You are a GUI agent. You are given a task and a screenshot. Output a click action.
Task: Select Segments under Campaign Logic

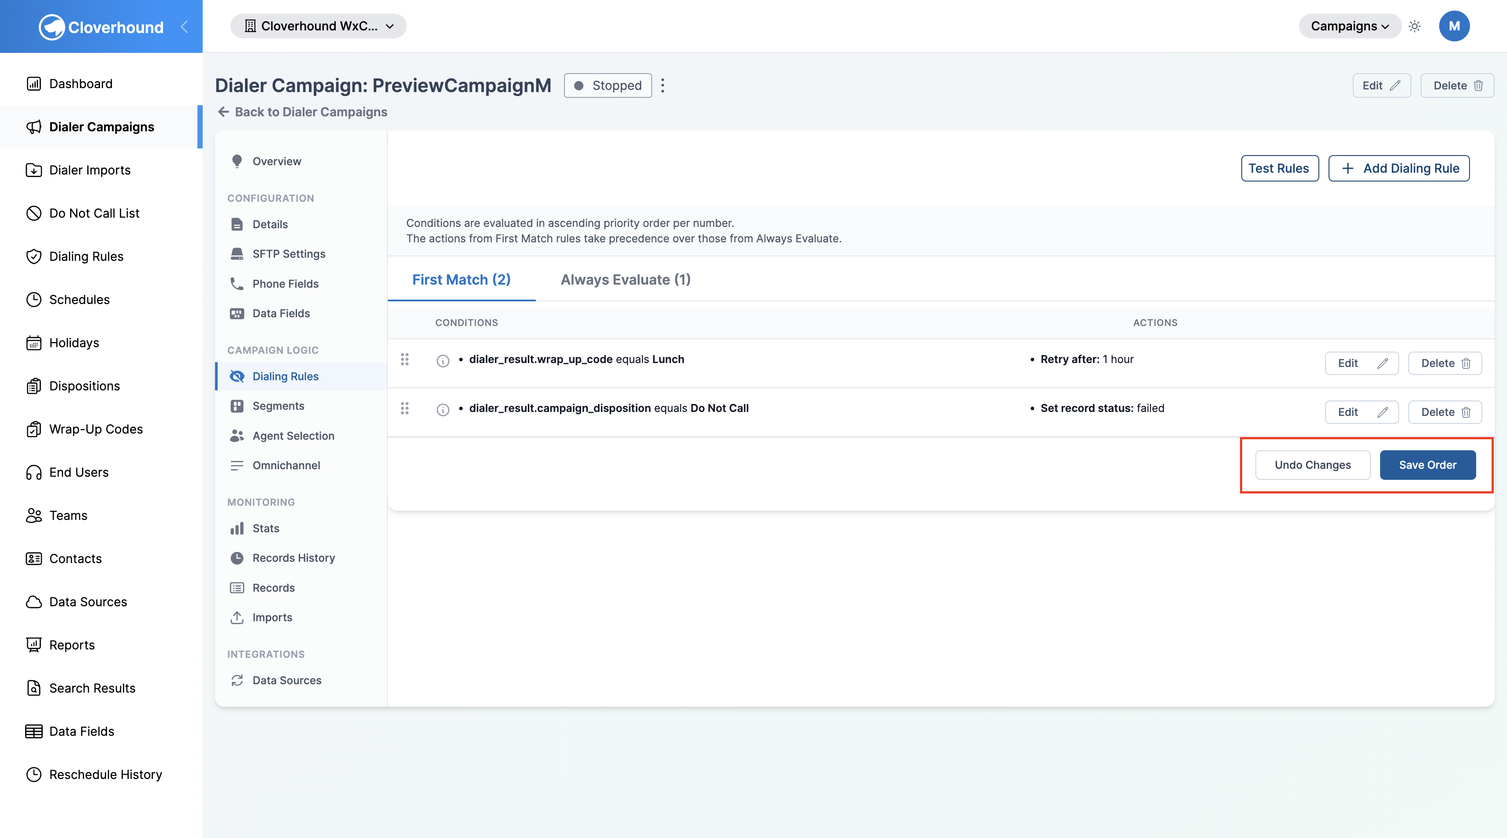tap(301, 406)
